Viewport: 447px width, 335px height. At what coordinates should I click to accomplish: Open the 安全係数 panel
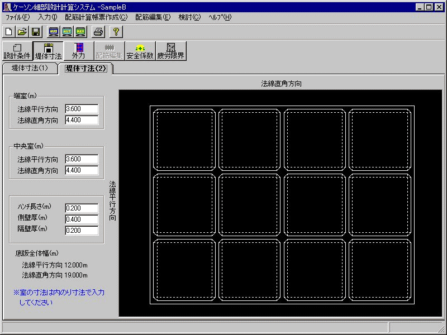coord(140,51)
